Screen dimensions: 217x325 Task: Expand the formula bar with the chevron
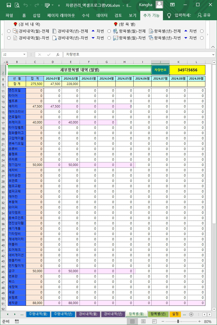(213, 54)
